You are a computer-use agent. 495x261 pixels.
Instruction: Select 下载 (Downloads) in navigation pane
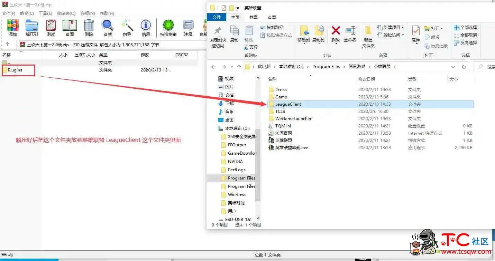[229, 104]
